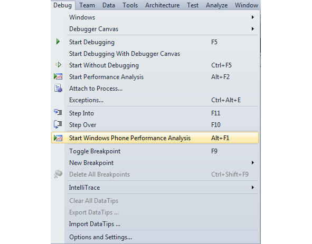Screen dimensions: 312x244
Task: Click the Step Into arrow icon
Action: [58, 112]
